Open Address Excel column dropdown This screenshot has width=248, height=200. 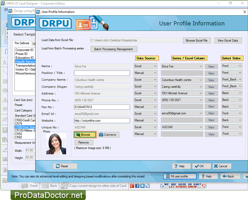182,93
